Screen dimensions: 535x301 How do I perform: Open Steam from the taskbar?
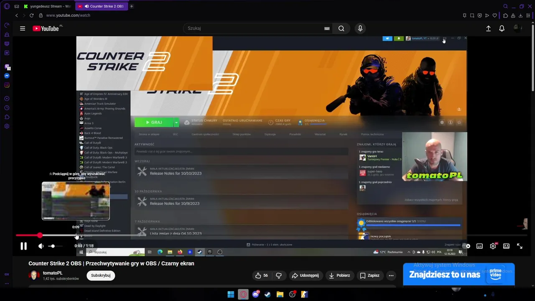click(x=267, y=294)
